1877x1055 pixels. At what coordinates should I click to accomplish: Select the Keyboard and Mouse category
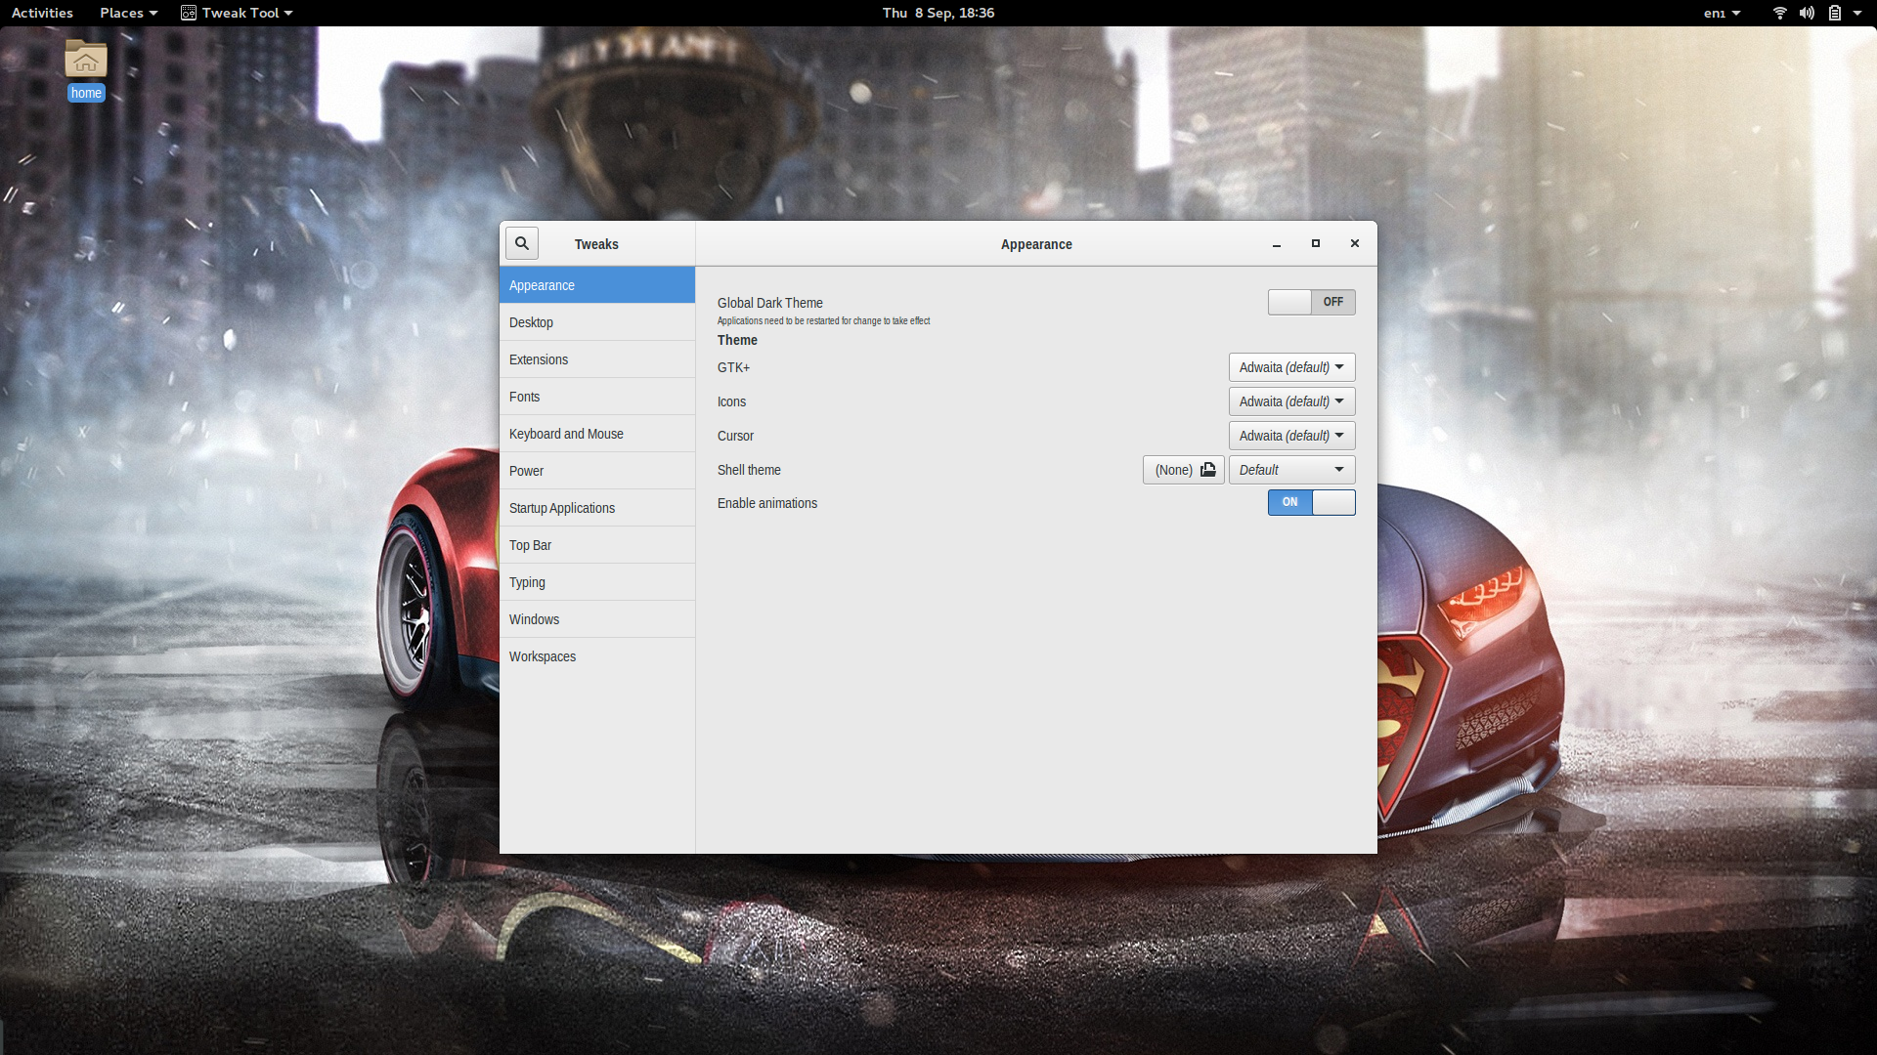tap(597, 434)
